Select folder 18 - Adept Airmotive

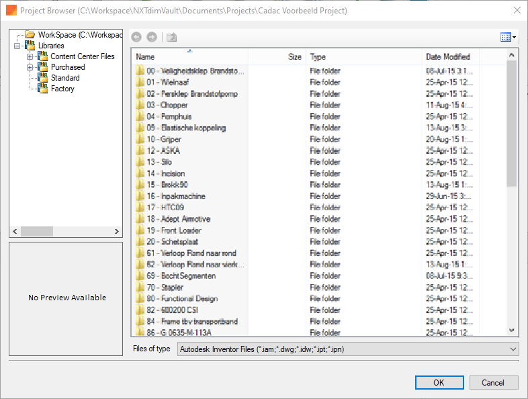pyautogui.click(x=173, y=219)
